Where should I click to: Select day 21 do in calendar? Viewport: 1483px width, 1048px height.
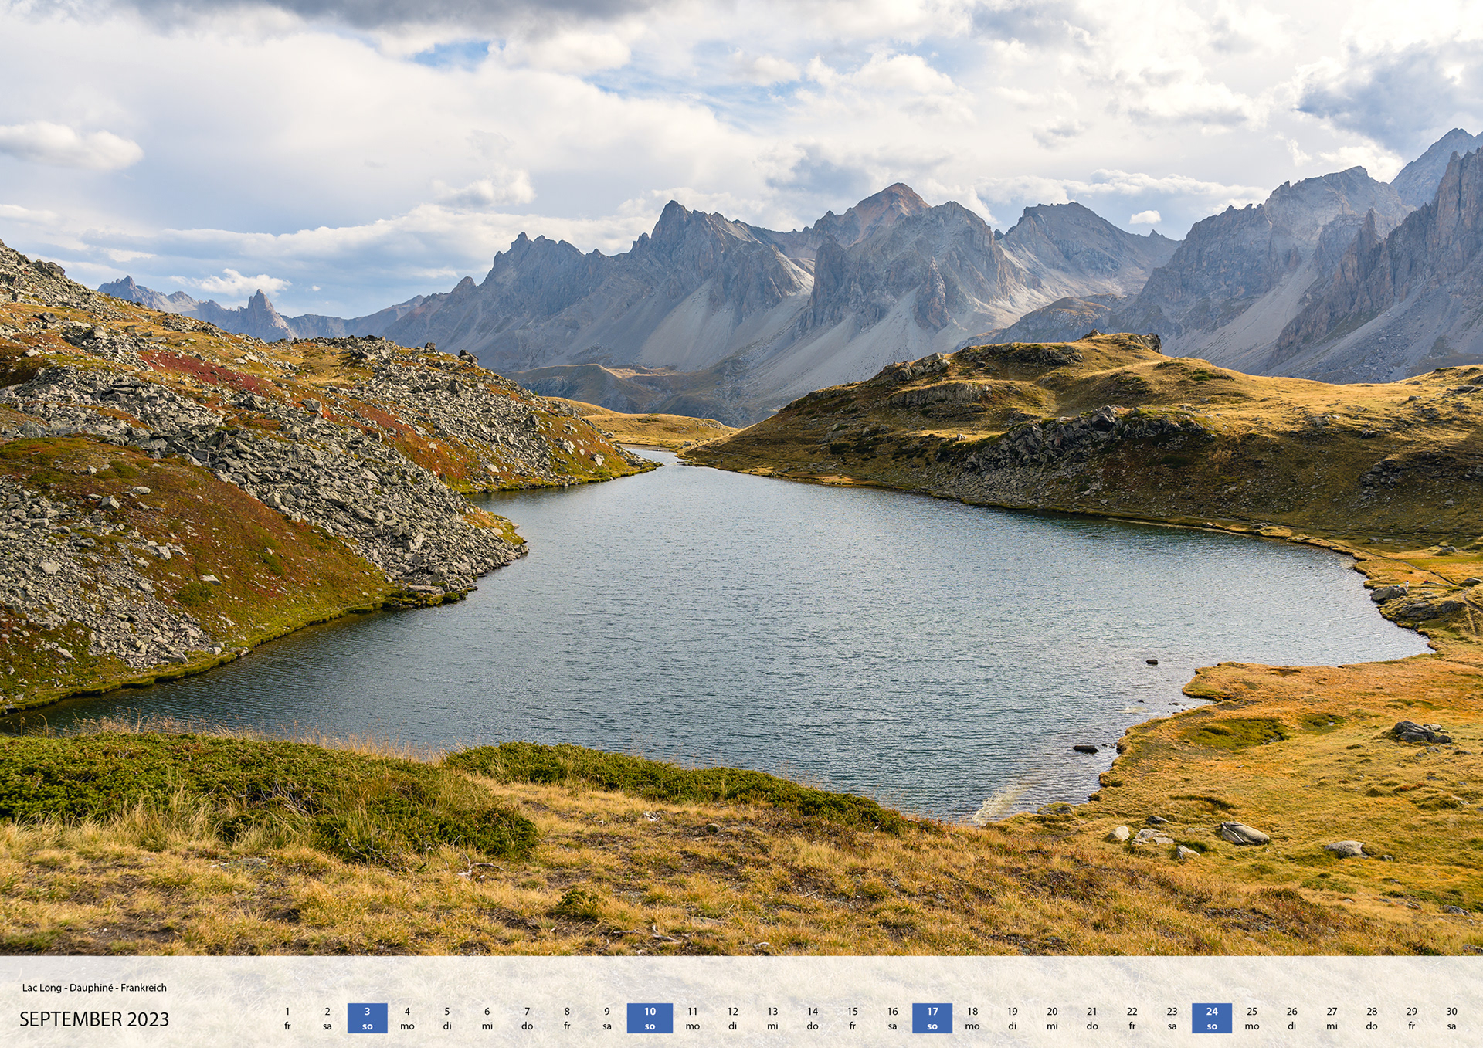click(1092, 1018)
